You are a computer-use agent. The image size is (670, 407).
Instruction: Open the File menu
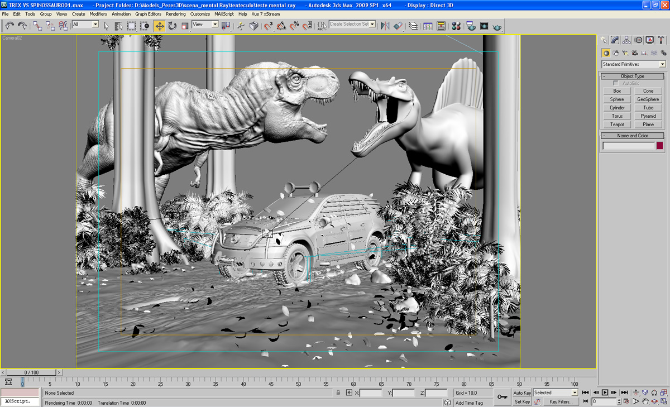pos(6,14)
